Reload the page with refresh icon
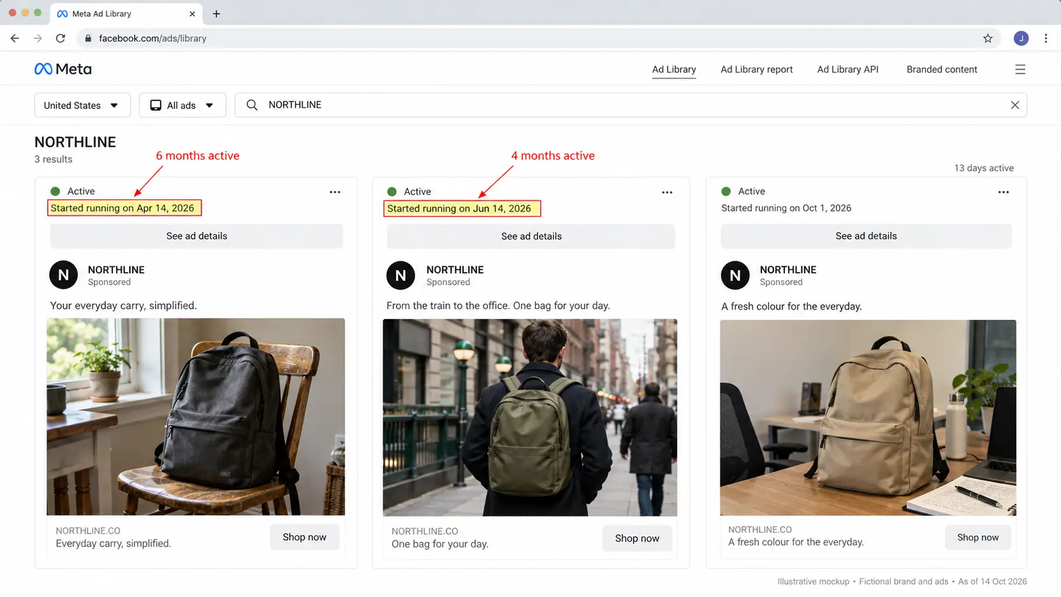1061x597 pixels. tap(61, 39)
